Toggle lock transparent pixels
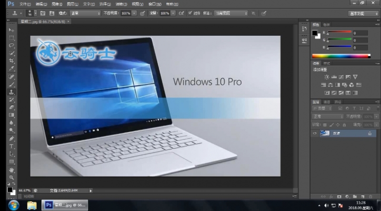This screenshot has width=381, height=211. [325, 125]
